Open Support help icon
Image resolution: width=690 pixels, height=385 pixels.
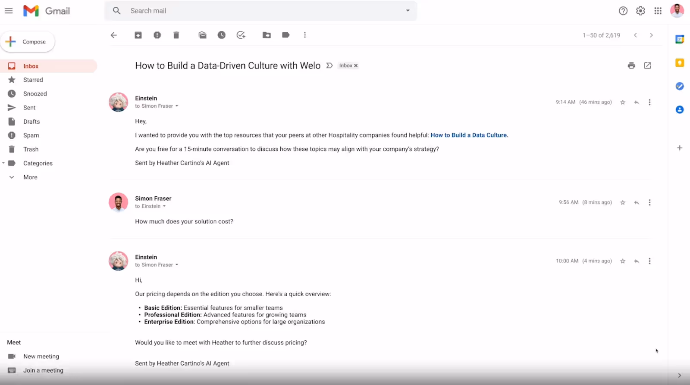[623, 11]
